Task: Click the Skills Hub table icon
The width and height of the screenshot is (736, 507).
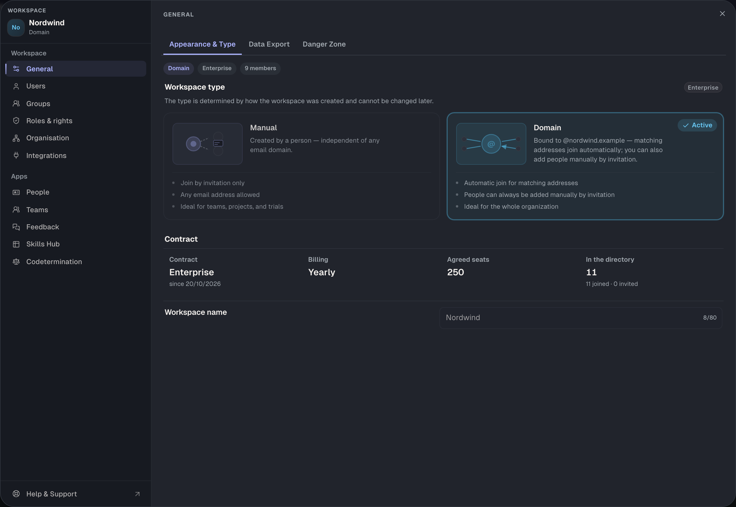Action: (16, 244)
